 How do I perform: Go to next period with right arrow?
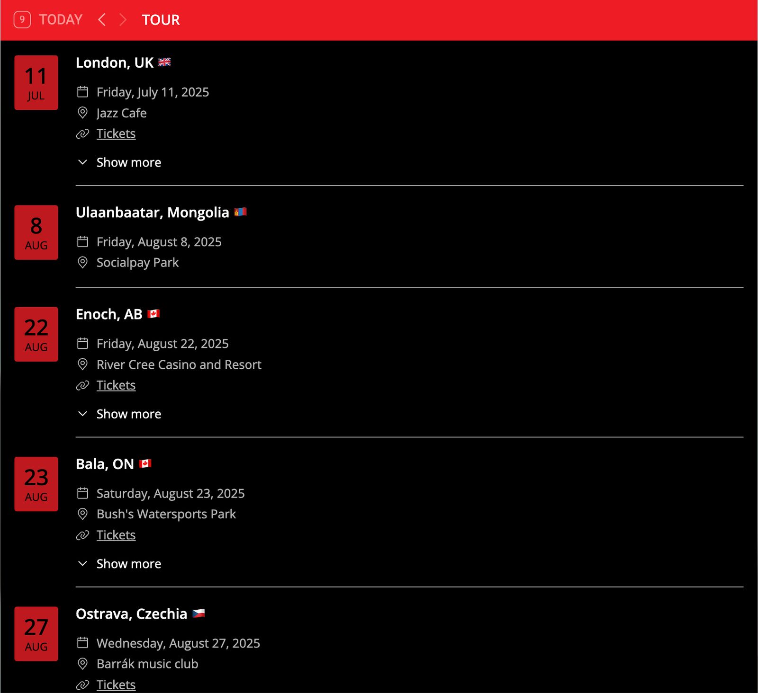click(123, 20)
